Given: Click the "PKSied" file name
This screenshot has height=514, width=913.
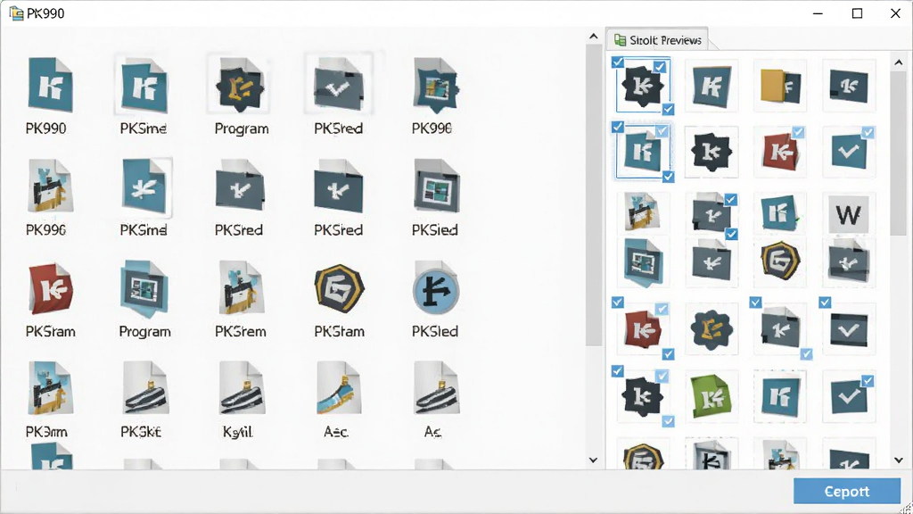Looking at the screenshot, I should 434,230.
